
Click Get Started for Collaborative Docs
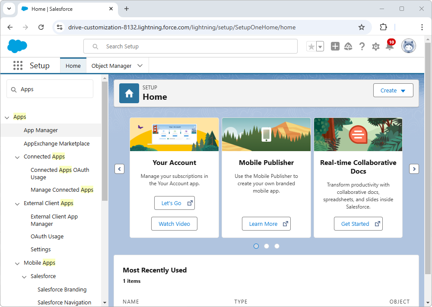pyautogui.click(x=358, y=224)
